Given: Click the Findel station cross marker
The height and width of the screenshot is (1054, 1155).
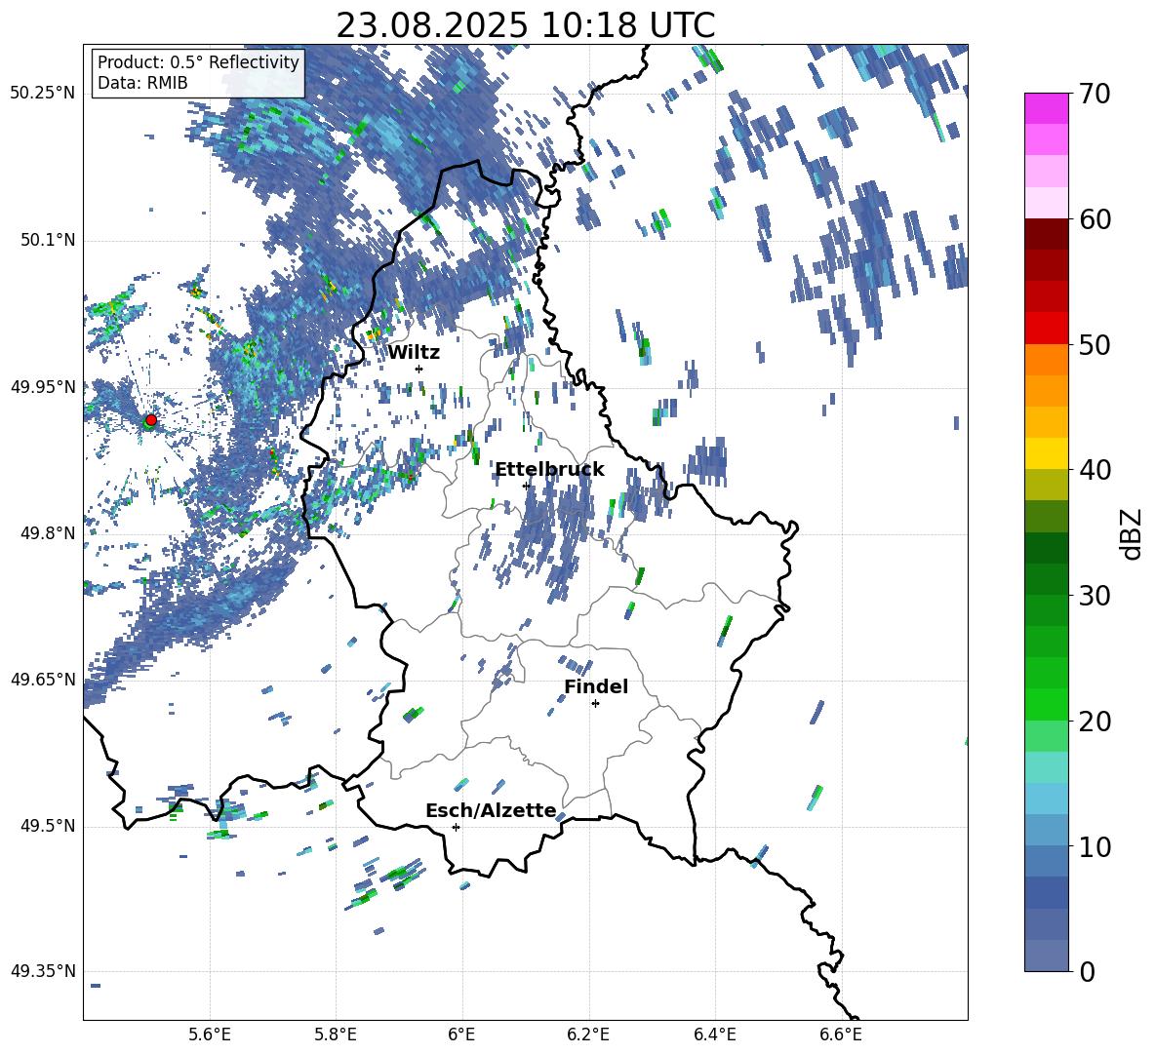Looking at the screenshot, I should tap(595, 704).
